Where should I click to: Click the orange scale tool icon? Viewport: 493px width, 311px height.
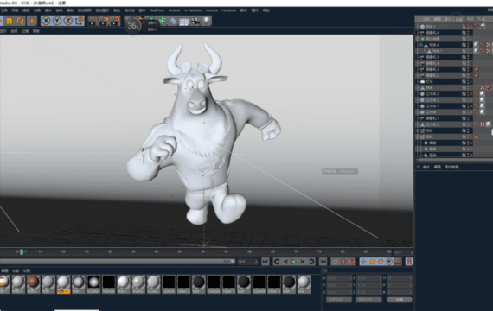point(9,21)
